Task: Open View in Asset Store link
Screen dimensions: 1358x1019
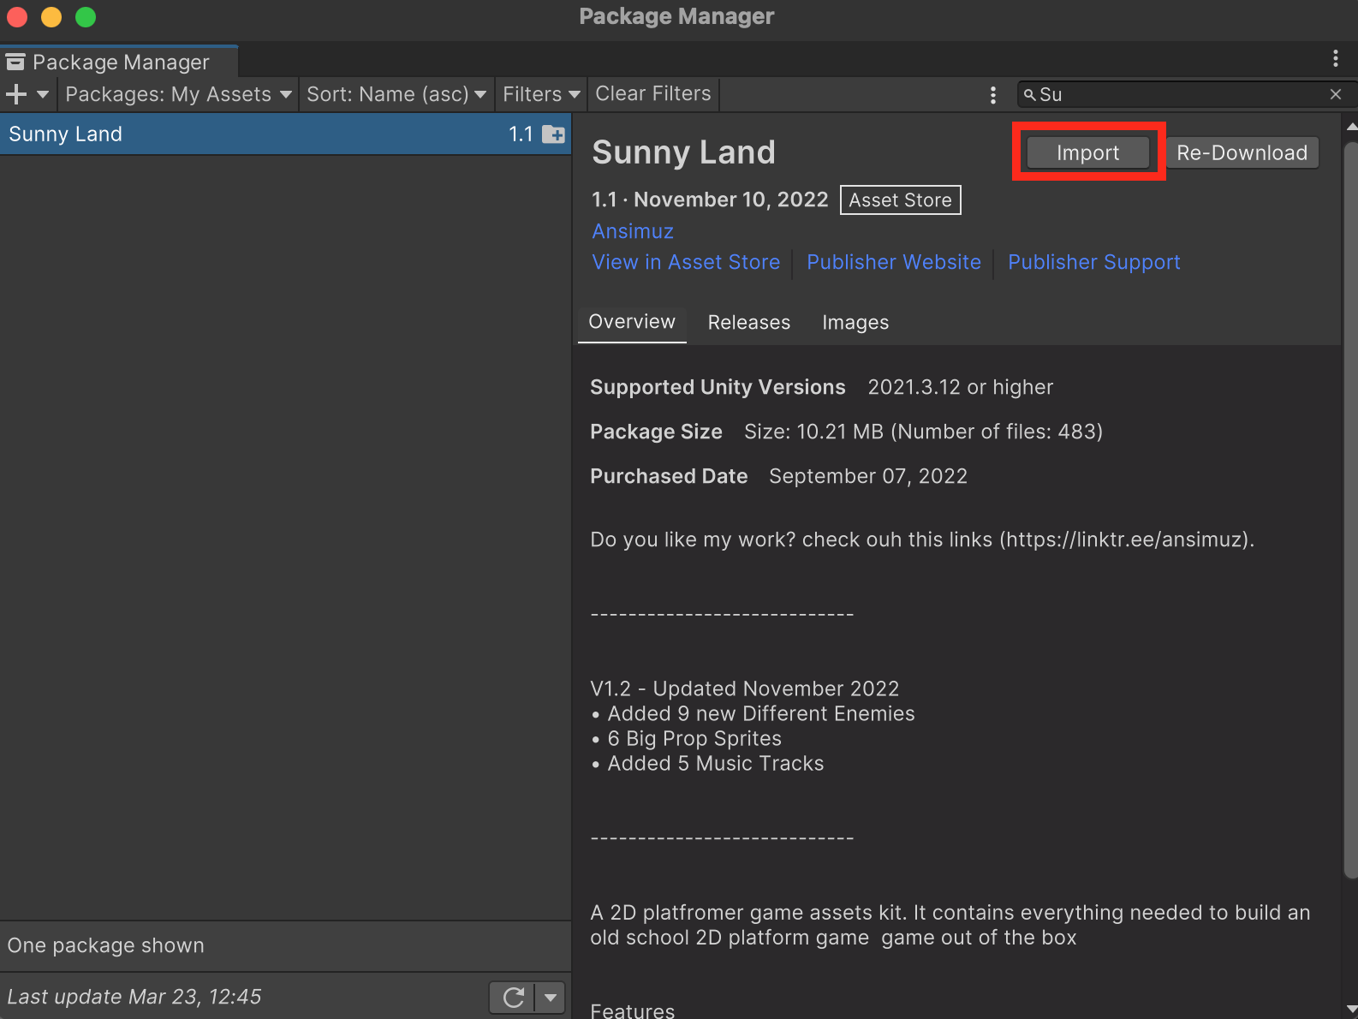Action: pos(686,262)
